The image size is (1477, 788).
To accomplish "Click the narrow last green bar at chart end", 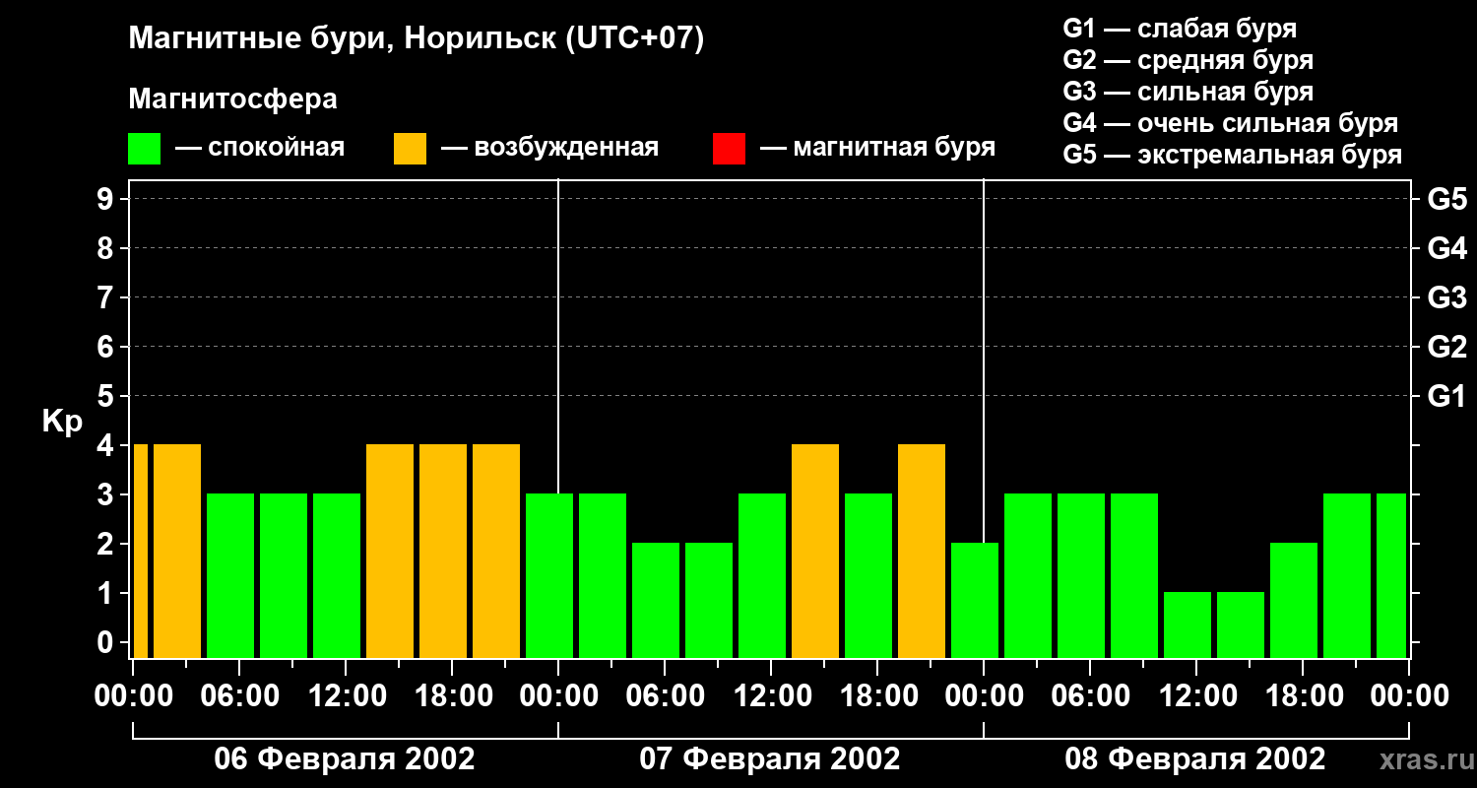I will pos(1391,575).
